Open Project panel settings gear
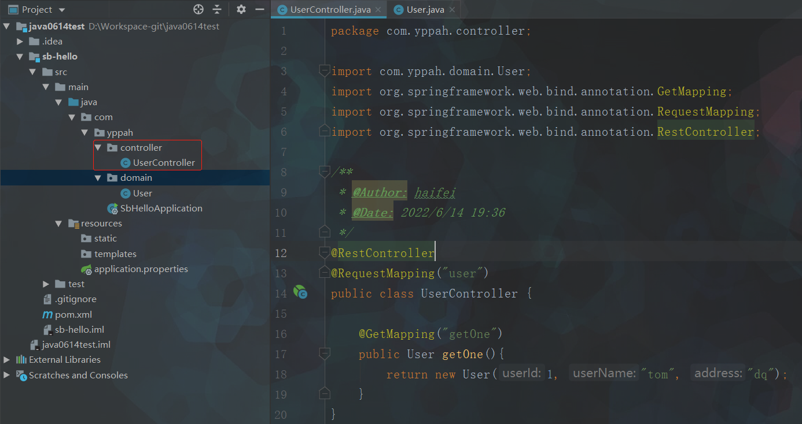 click(241, 9)
